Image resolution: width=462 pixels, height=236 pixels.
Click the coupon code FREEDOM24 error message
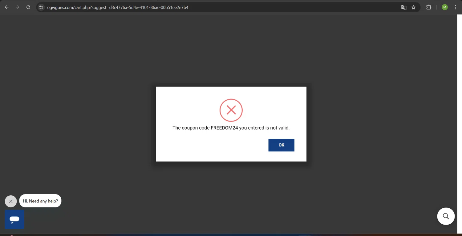click(x=231, y=128)
